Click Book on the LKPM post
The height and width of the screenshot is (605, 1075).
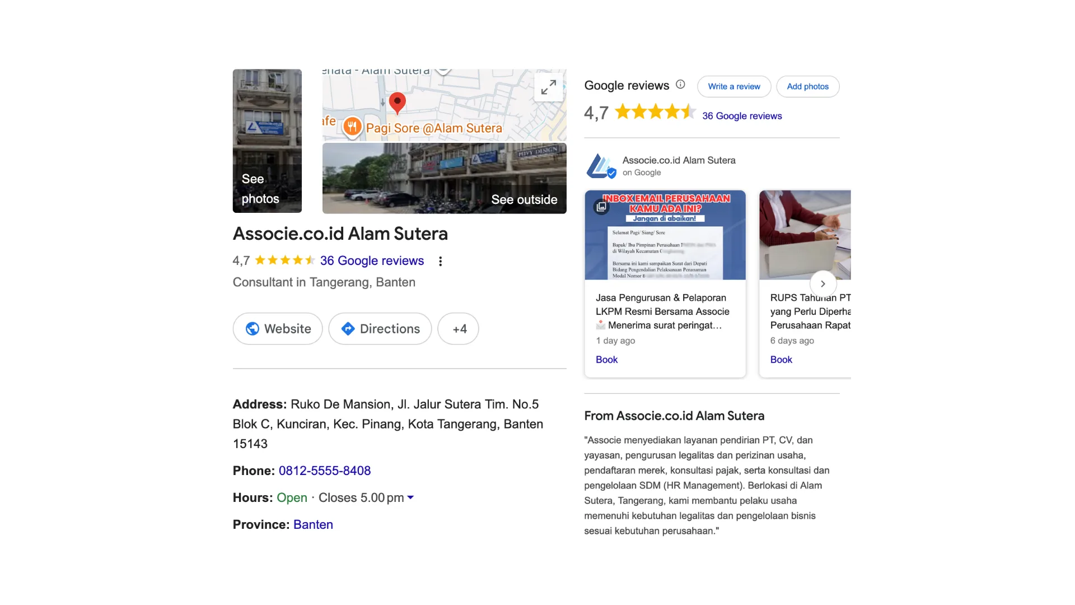pyautogui.click(x=606, y=360)
